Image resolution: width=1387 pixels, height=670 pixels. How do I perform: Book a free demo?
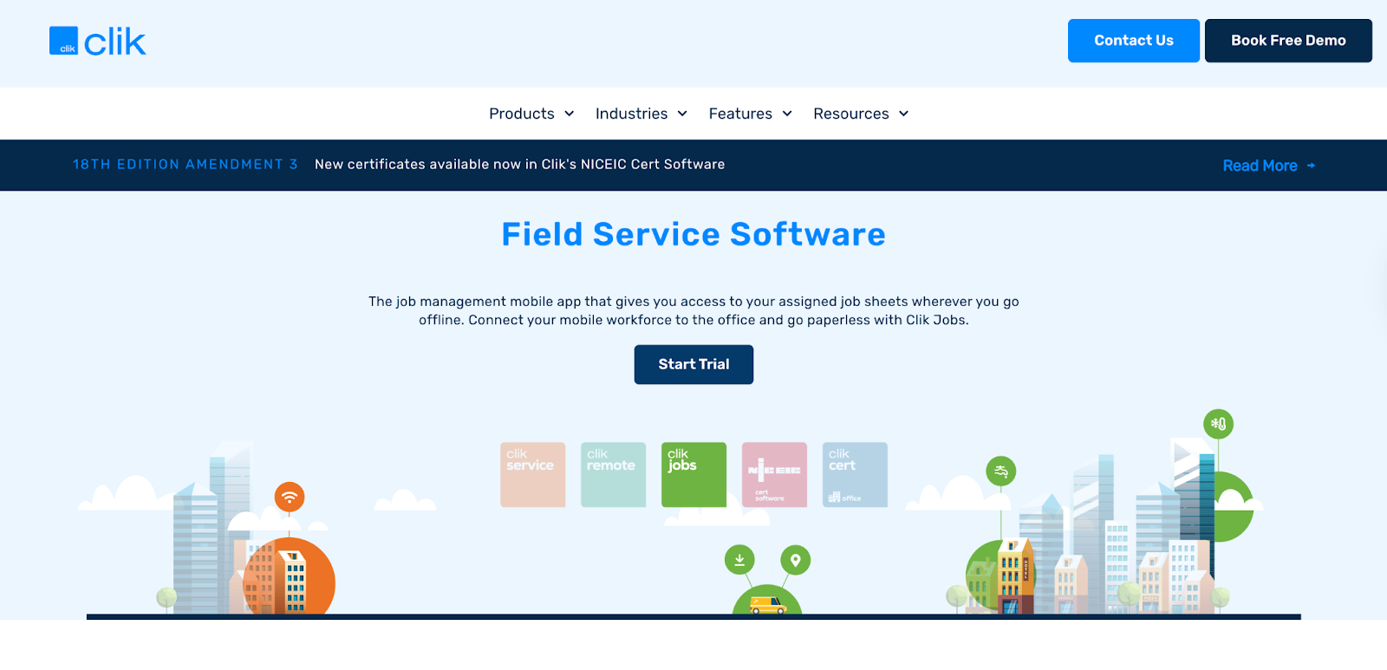[1288, 41]
